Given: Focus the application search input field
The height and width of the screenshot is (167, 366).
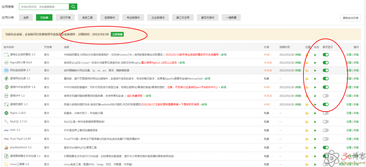Looking at the screenshot, I should [x=44, y=7].
